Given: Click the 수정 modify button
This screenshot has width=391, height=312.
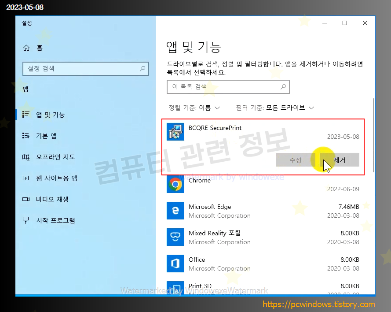Looking at the screenshot, I should [x=296, y=160].
